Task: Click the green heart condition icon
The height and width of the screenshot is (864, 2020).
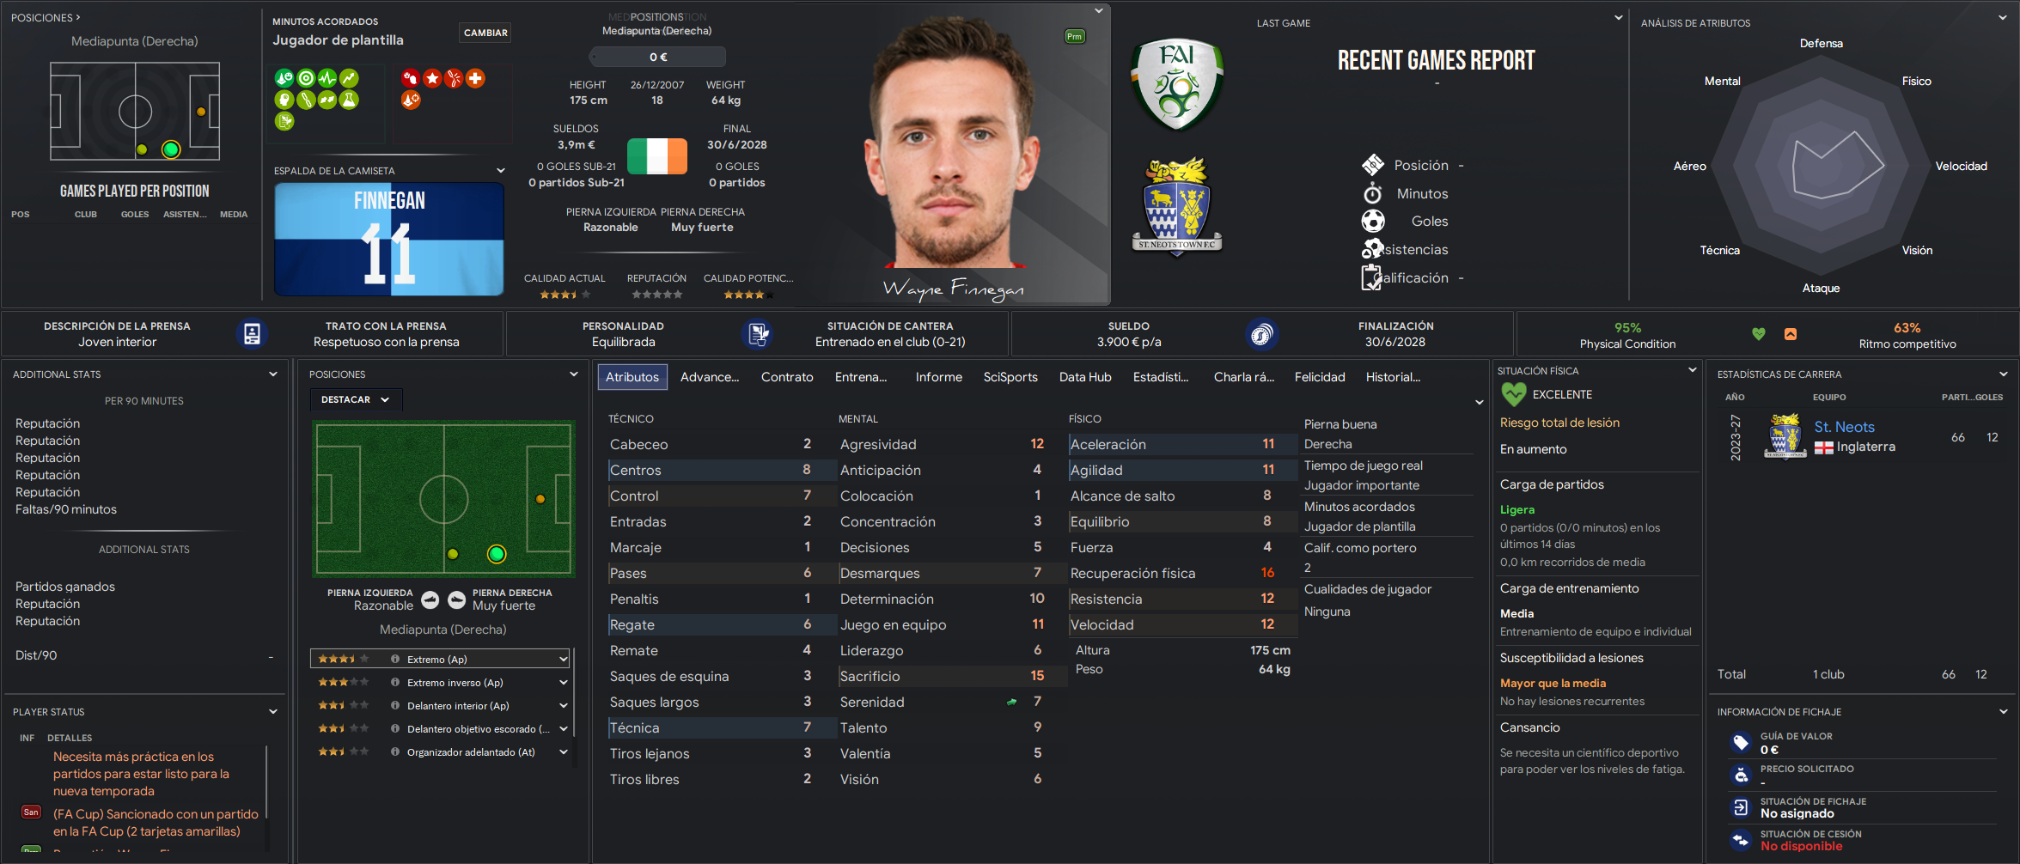Action: 1759,334
